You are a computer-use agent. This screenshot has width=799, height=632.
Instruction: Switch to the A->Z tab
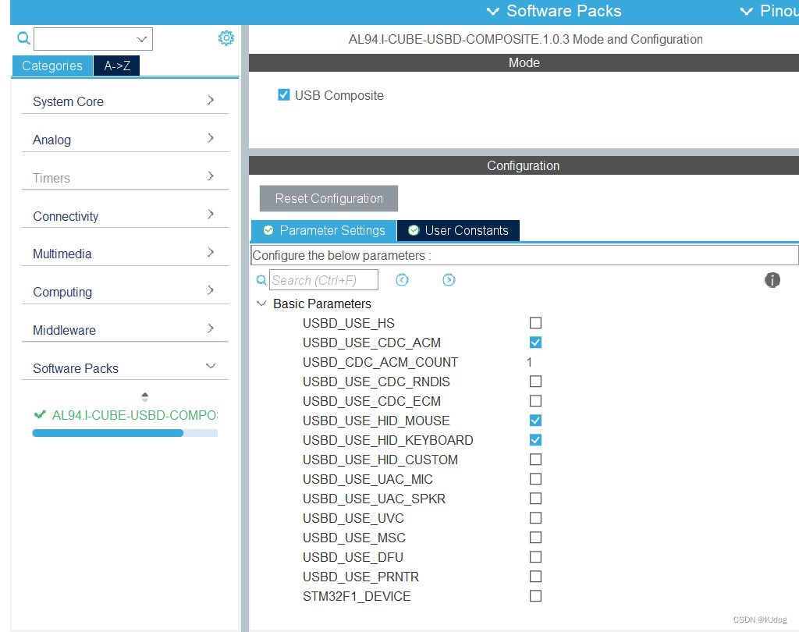click(117, 66)
